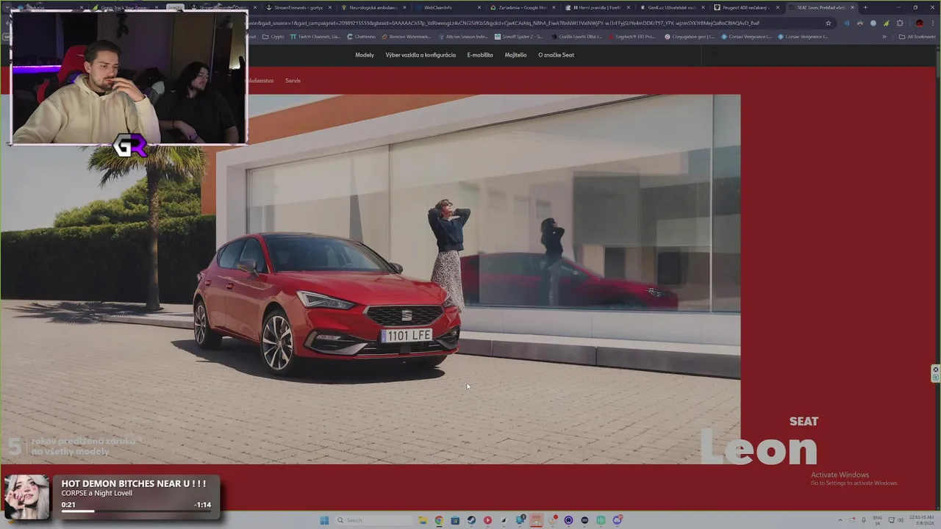Image resolution: width=941 pixels, height=529 pixels.
Task: Select the E-mobilita menu item
Action: pyautogui.click(x=480, y=55)
